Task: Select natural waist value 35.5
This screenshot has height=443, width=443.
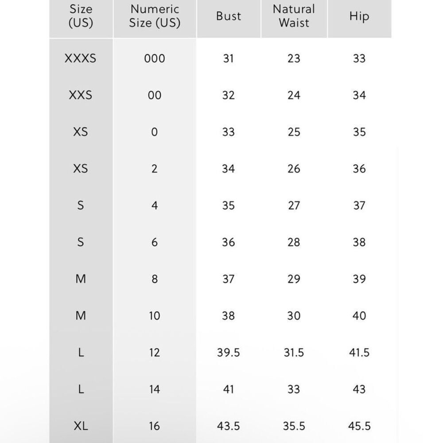Action: coord(294,426)
